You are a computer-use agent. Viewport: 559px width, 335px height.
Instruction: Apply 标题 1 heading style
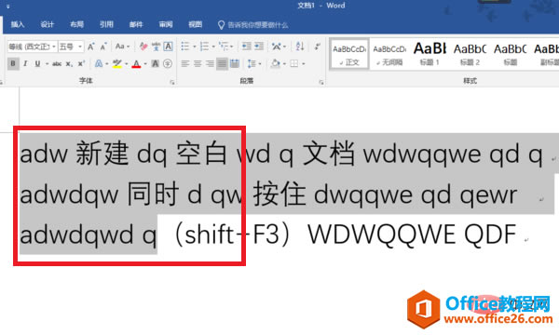click(x=429, y=55)
